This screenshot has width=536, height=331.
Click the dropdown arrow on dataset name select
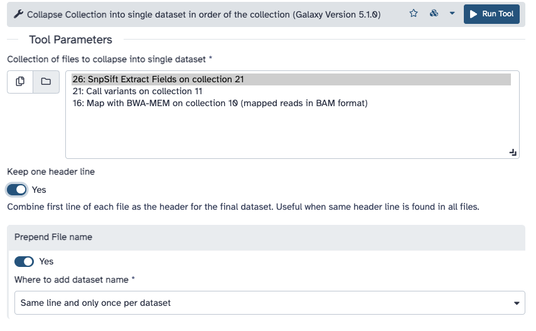(517, 303)
